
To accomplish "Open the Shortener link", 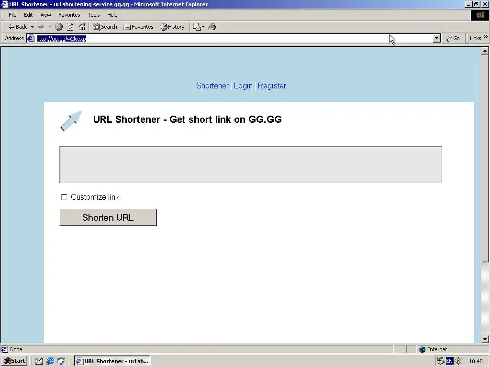I will point(212,86).
